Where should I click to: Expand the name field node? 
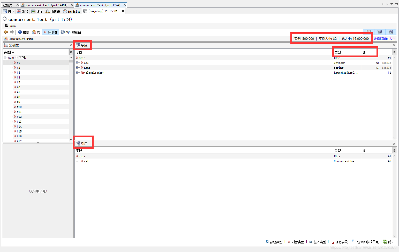[x=77, y=68]
